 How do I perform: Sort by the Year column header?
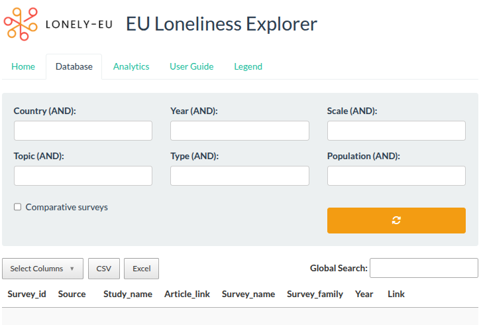pos(364,294)
